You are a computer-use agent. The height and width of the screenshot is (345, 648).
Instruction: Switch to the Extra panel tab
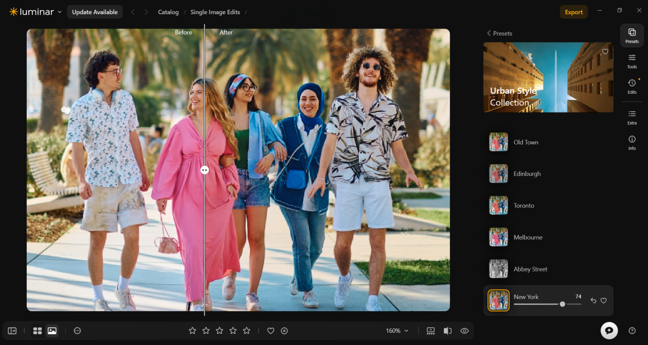632,118
